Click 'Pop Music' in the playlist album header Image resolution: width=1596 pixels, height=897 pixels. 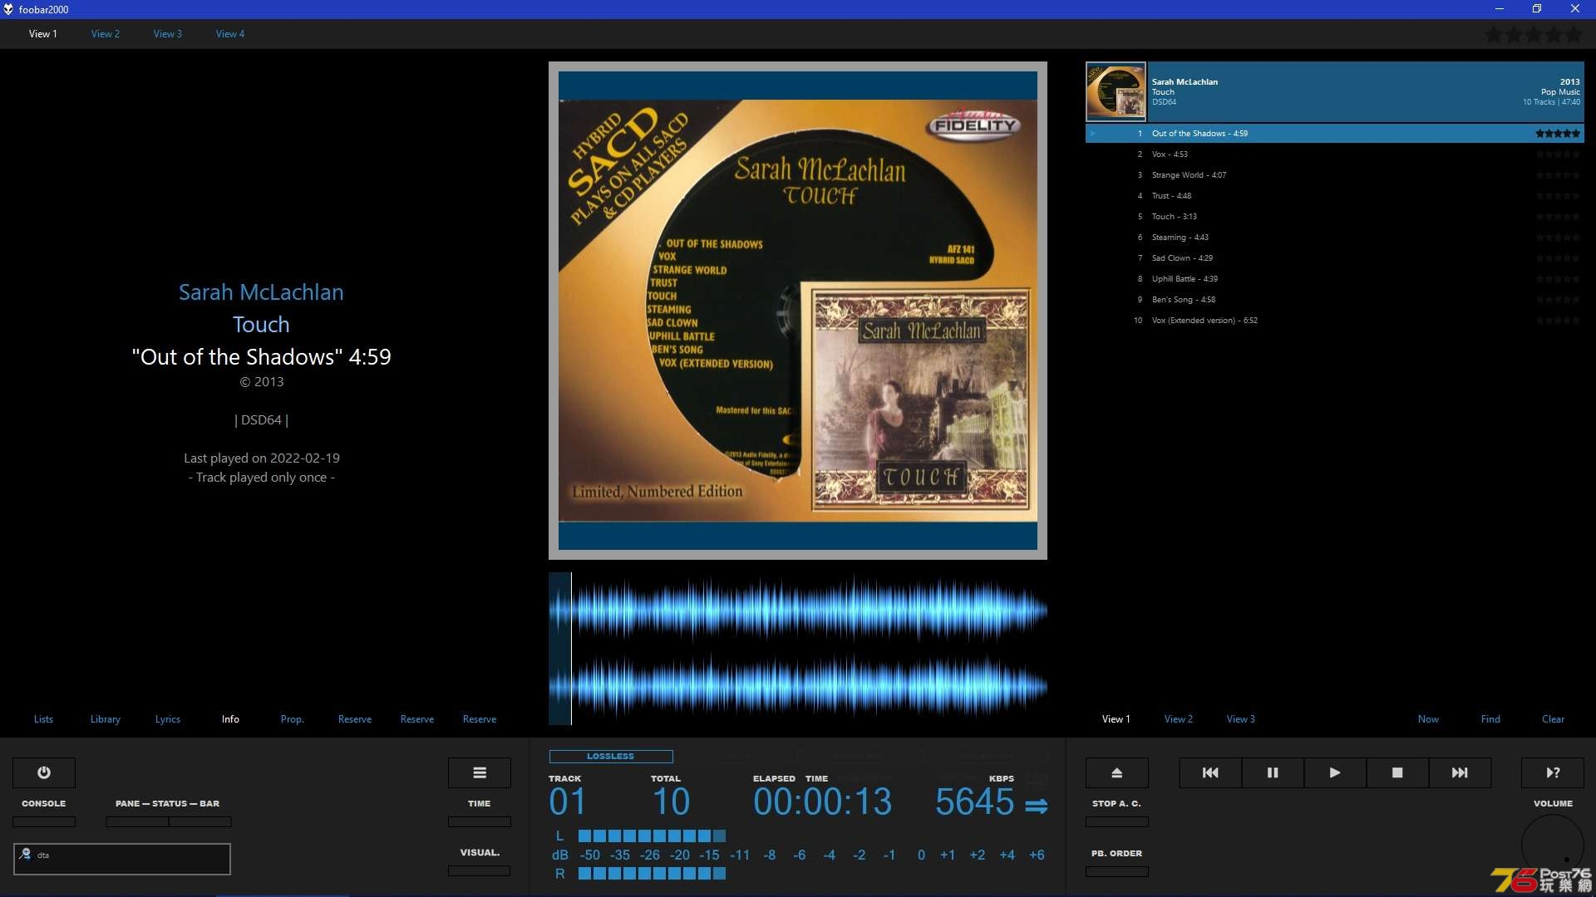pos(1560,92)
